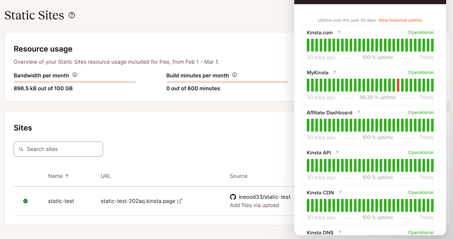
Task: Click the green status check for static-test
Action: click(25, 201)
